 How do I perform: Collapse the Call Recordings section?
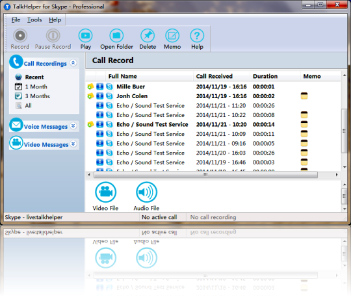click(73, 63)
